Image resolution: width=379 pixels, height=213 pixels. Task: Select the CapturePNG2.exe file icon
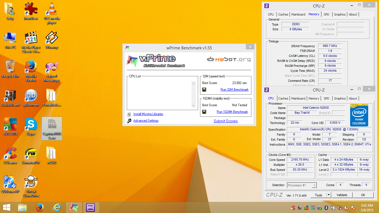[x=52, y=129]
